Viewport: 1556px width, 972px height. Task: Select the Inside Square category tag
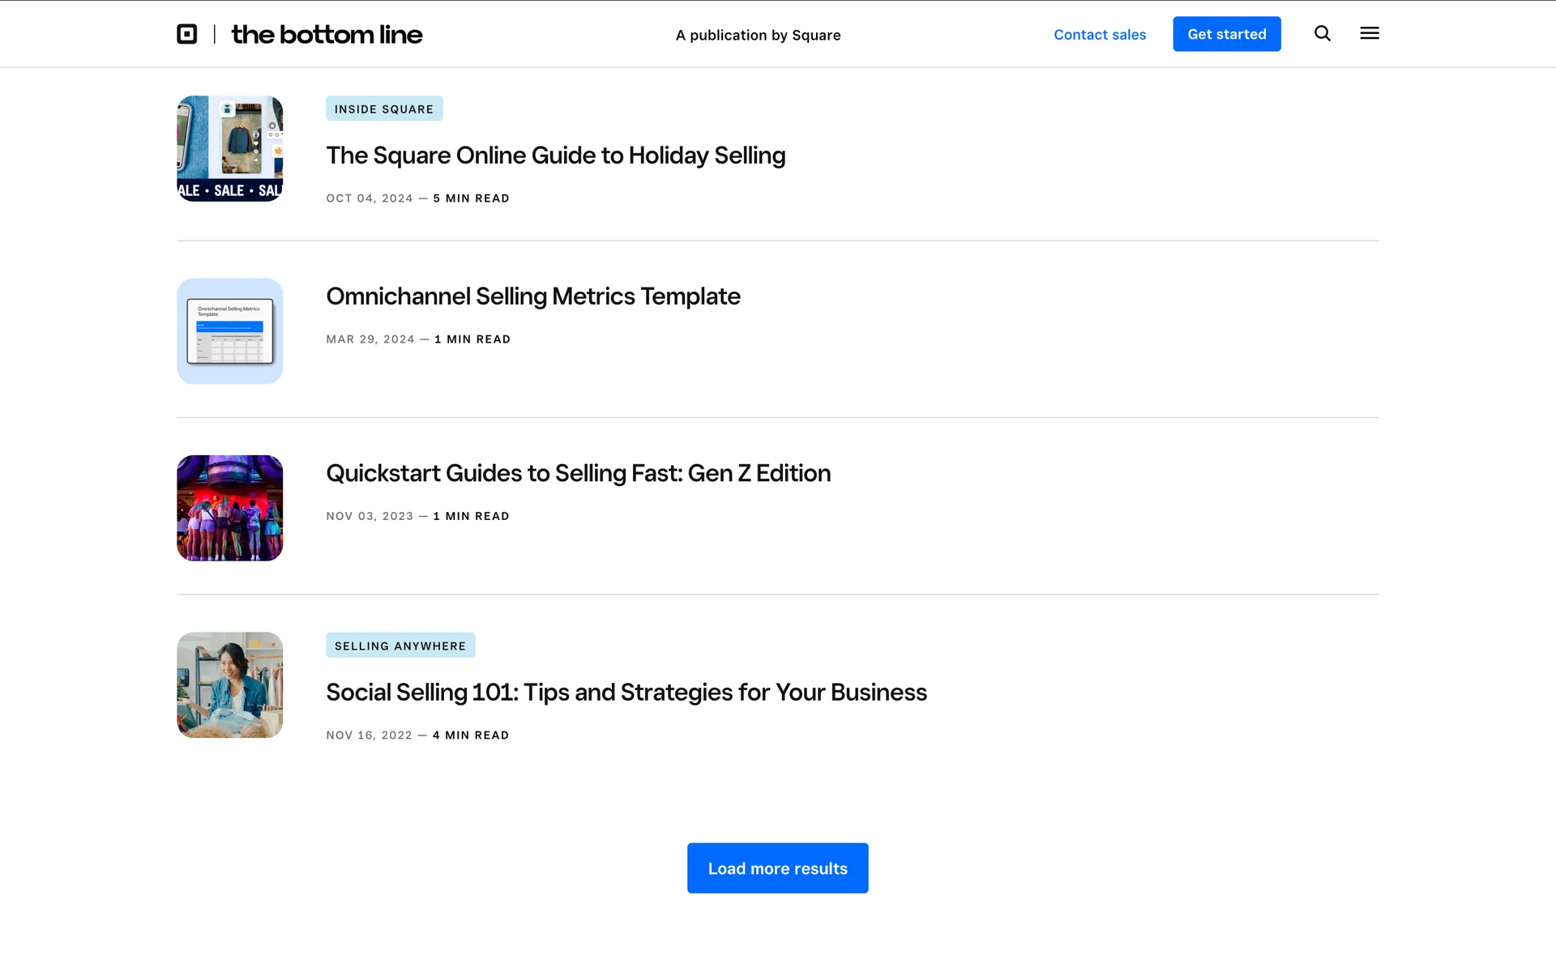(x=384, y=109)
